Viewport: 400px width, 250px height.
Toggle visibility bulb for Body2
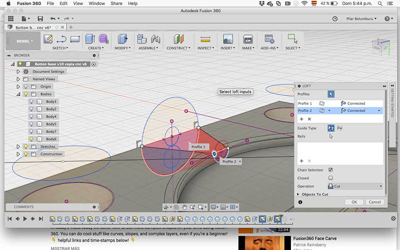(31, 109)
